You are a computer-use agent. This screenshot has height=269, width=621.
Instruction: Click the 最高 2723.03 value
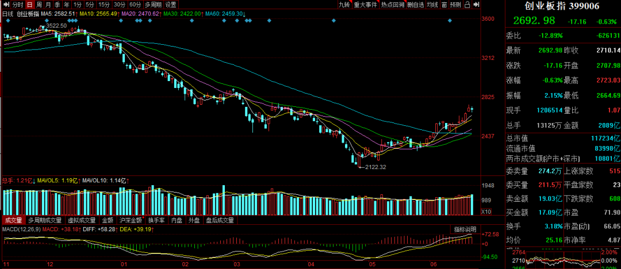pos(609,81)
